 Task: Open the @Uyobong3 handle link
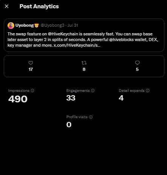click(x=52, y=25)
